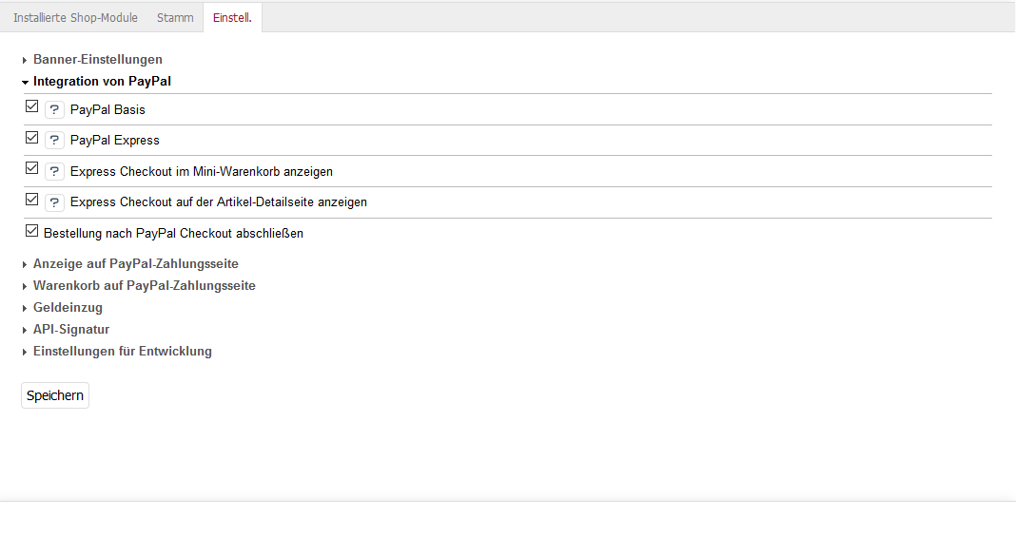Open help for PayPal Basis
The height and width of the screenshot is (537, 1016).
[x=54, y=110]
